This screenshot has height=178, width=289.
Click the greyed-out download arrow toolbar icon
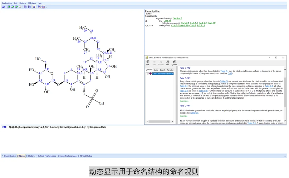[x=20, y=7]
